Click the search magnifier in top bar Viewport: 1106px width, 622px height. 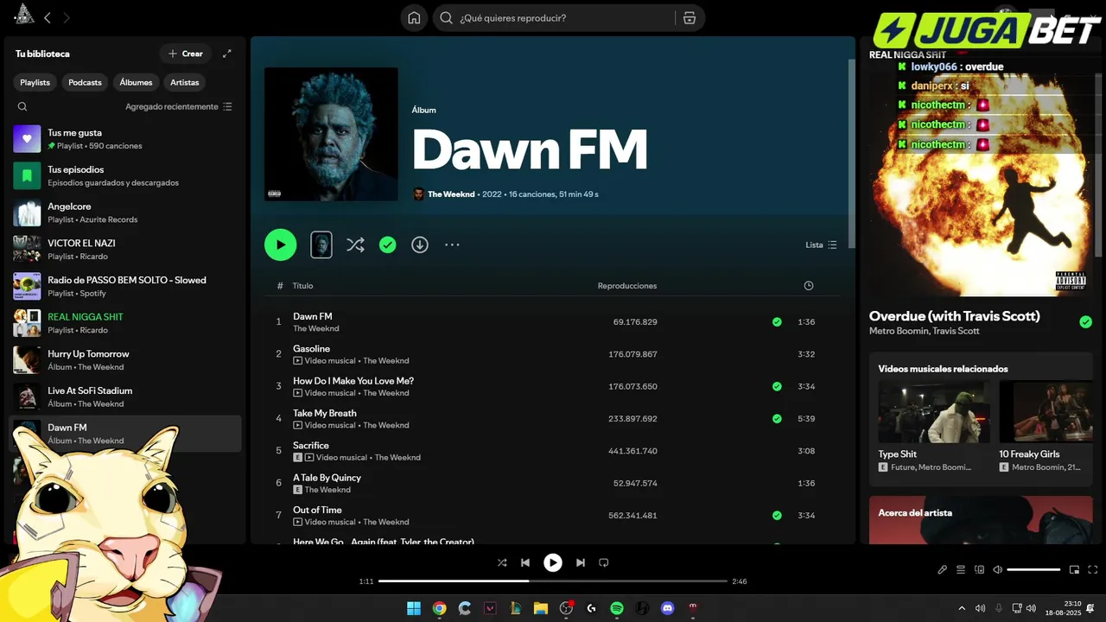(447, 18)
